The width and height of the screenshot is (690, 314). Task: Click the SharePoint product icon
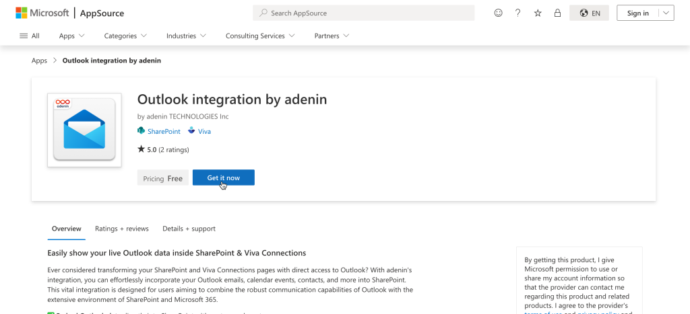coord(141,130)
